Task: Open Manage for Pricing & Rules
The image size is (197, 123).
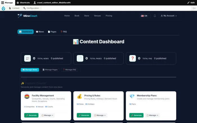Action: 100,115
